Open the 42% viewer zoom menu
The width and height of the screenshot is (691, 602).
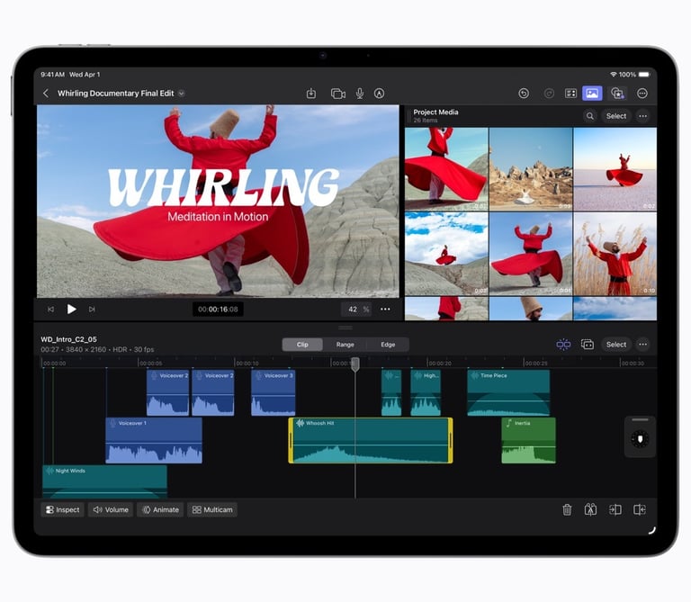pos(356,310)
